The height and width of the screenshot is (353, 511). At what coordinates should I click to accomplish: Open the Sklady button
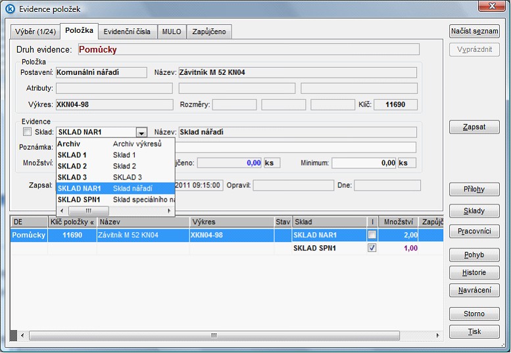click(474, 211)
